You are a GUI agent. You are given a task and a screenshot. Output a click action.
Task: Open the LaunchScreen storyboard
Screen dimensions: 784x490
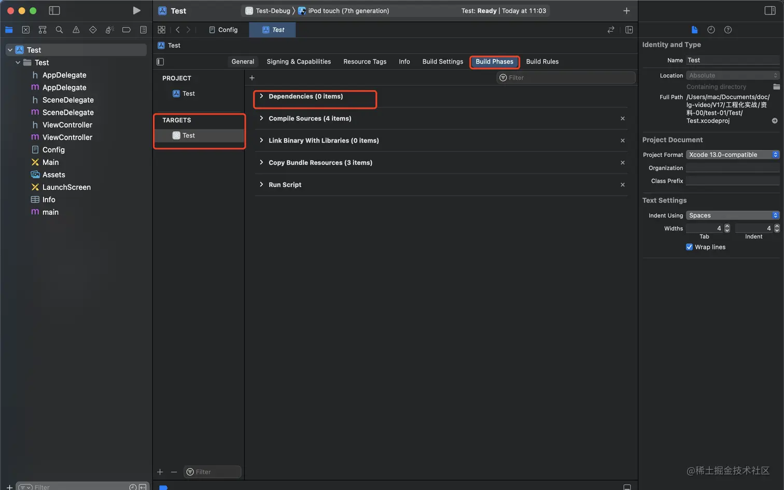[61, 187]
